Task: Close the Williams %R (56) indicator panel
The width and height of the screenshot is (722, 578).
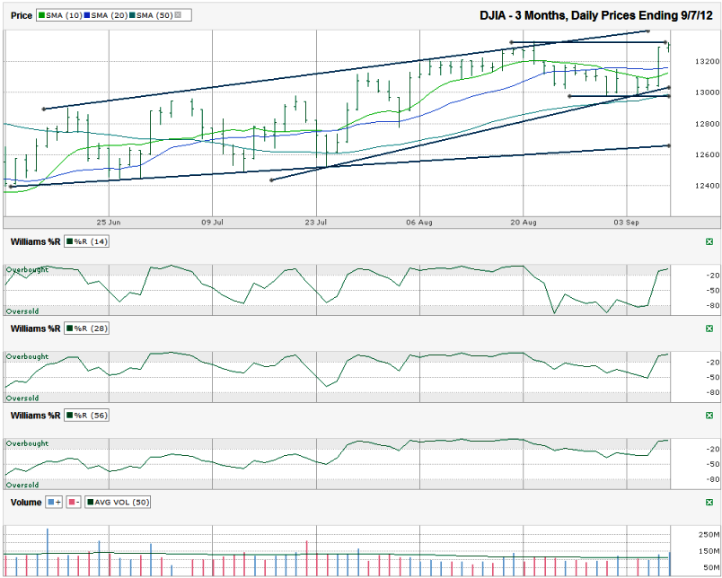Action: pos(709,416)
